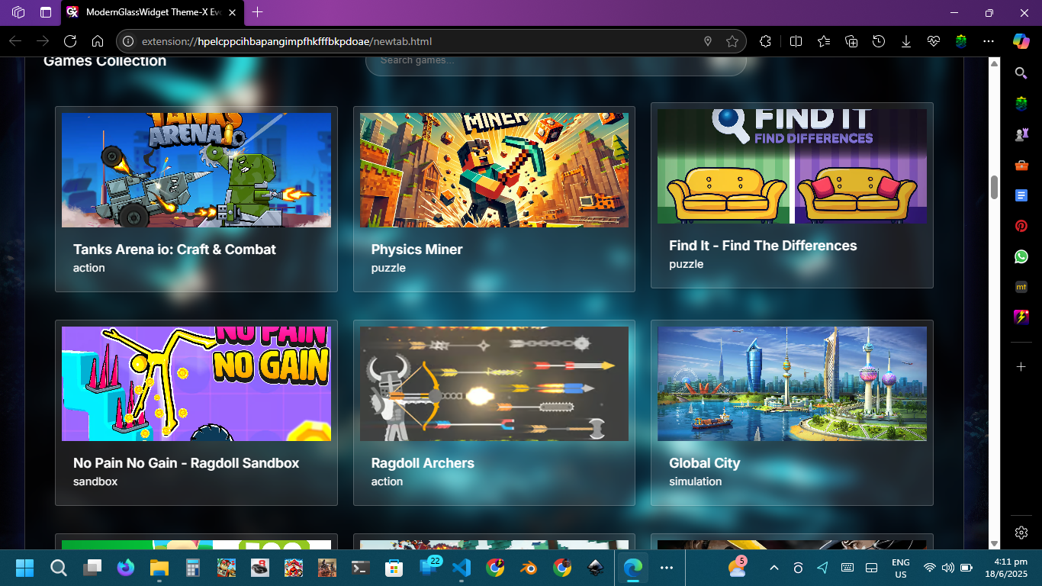Open browser History from the toolbar
This screenshot has width=1042, height=586.
coord(879,41)
